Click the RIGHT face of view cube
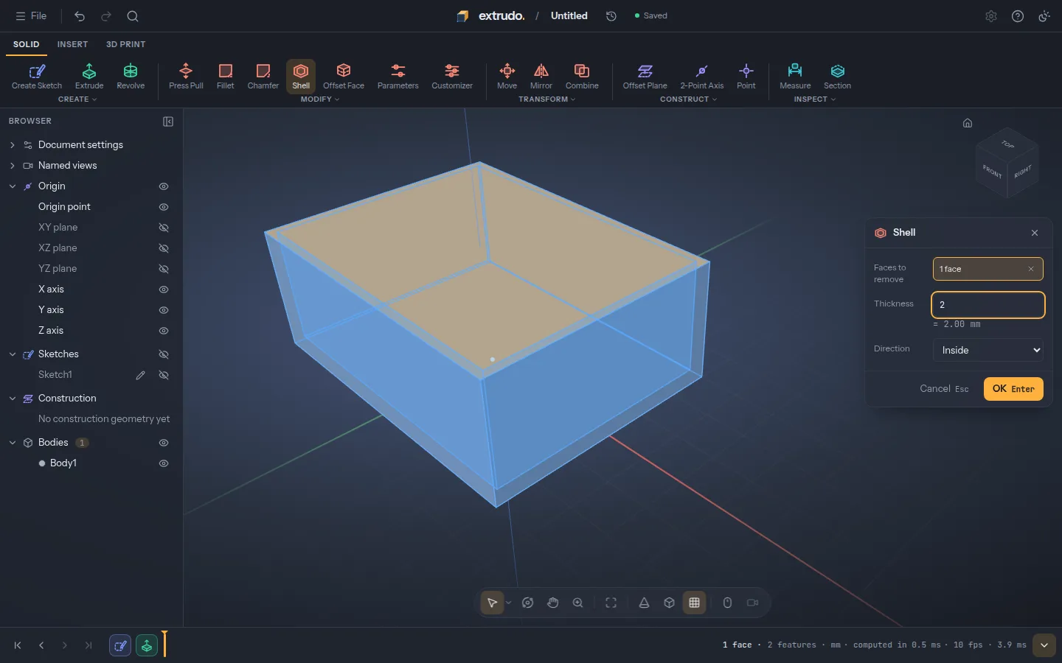The height and width of the screenshot is (663, 1062). click(1023, 172)
